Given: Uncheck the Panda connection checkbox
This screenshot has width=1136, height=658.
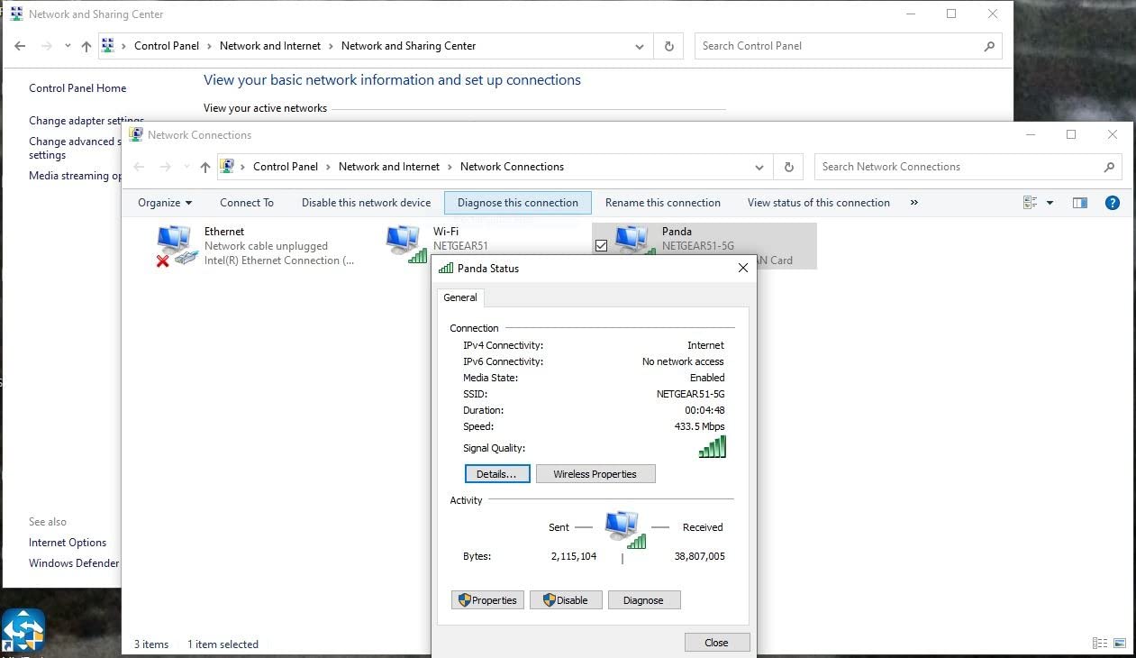Looking at the screenshot, I should pos(602,245).
